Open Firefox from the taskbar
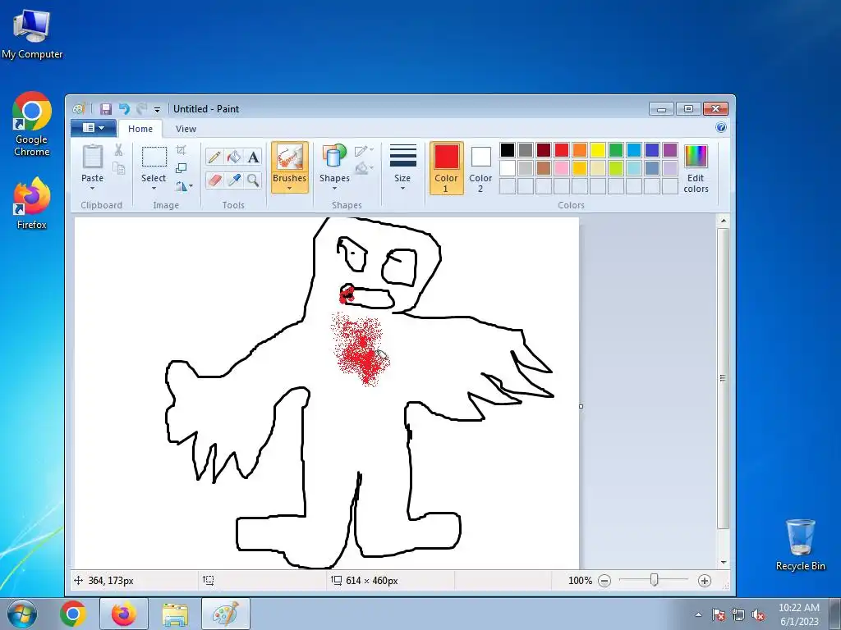 click(x=123, y=614)
